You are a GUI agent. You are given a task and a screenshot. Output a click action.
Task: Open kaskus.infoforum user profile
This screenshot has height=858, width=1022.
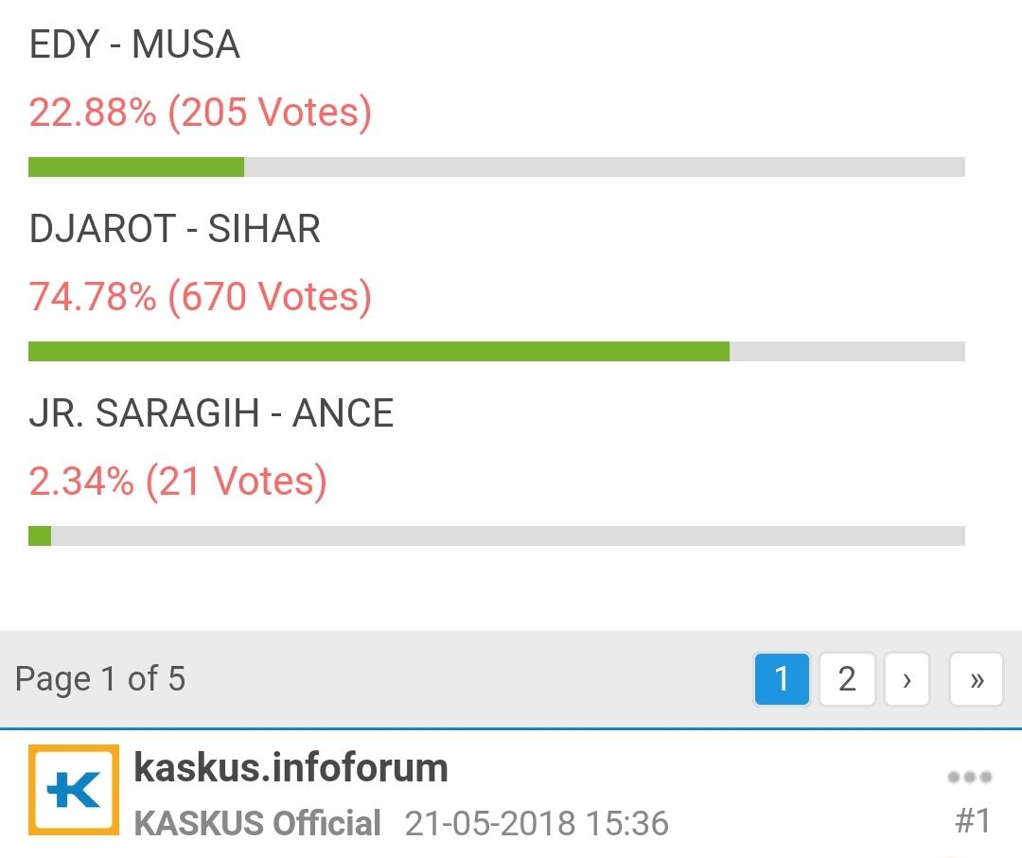click(291, 767)
